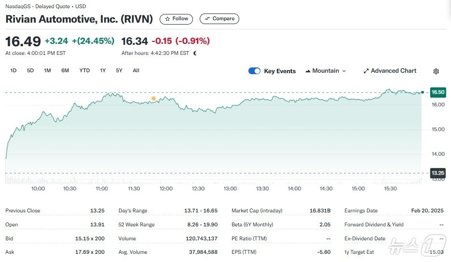Select the 5D time range

click(x=30, y=70)
